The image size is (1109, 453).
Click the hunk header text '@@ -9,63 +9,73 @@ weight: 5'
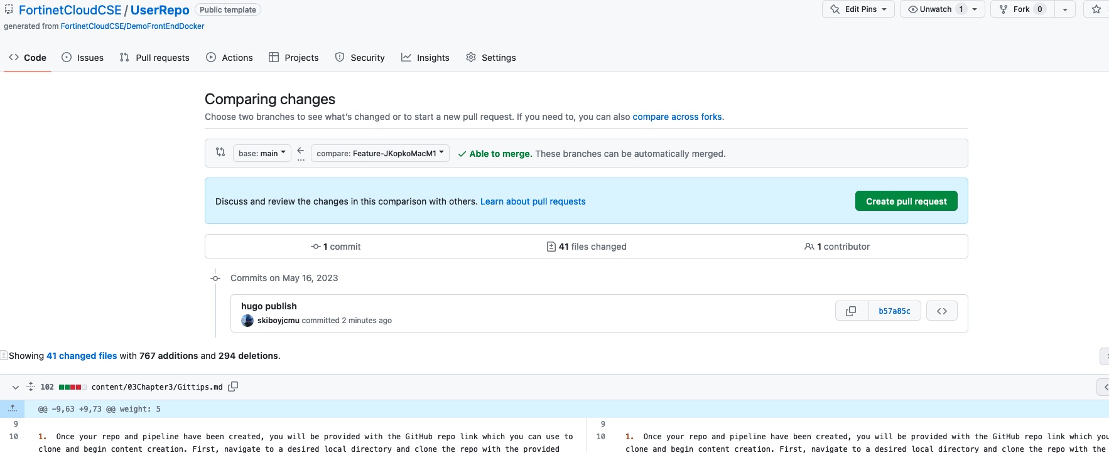pyautogui.click(x=99, y=409)
